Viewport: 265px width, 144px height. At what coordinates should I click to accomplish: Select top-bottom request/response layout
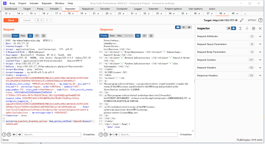click(x=184, y=27)
